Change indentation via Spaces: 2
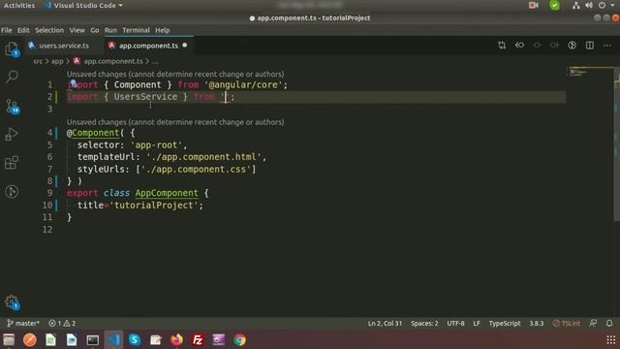The image size is (620, 349). point(424,323)
